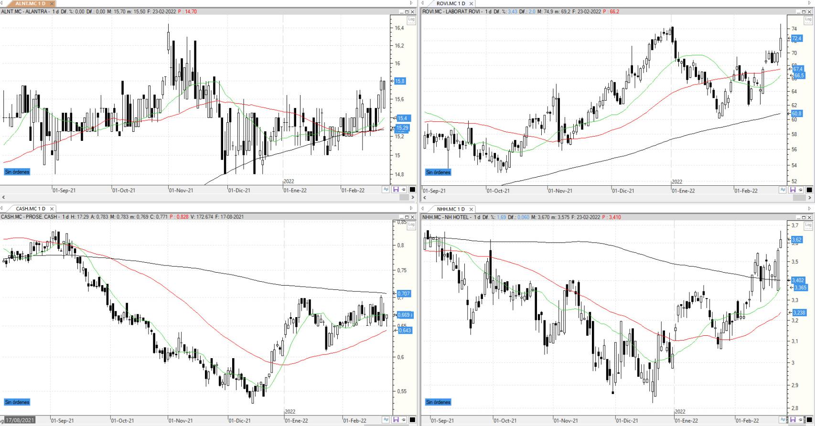Switch to the ROVI.MC 1 D tab

(x=450, y=3)
